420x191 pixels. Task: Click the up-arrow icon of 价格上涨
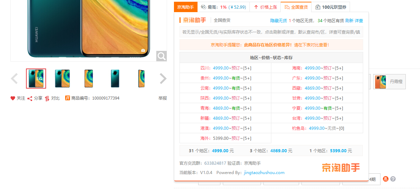click(x=256, y=7)
